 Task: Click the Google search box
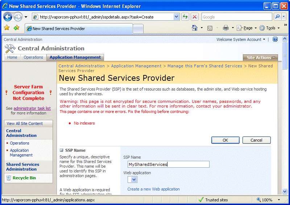click(237, 17)
